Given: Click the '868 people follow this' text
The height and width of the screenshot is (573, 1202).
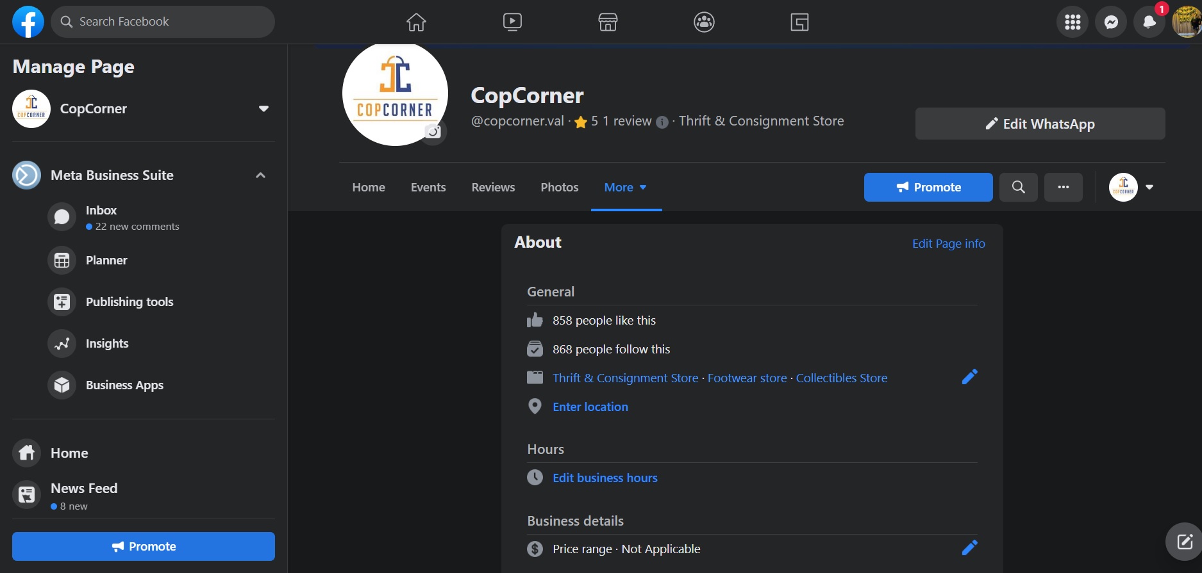Looking at the screenshot, I should click(611, 350).
